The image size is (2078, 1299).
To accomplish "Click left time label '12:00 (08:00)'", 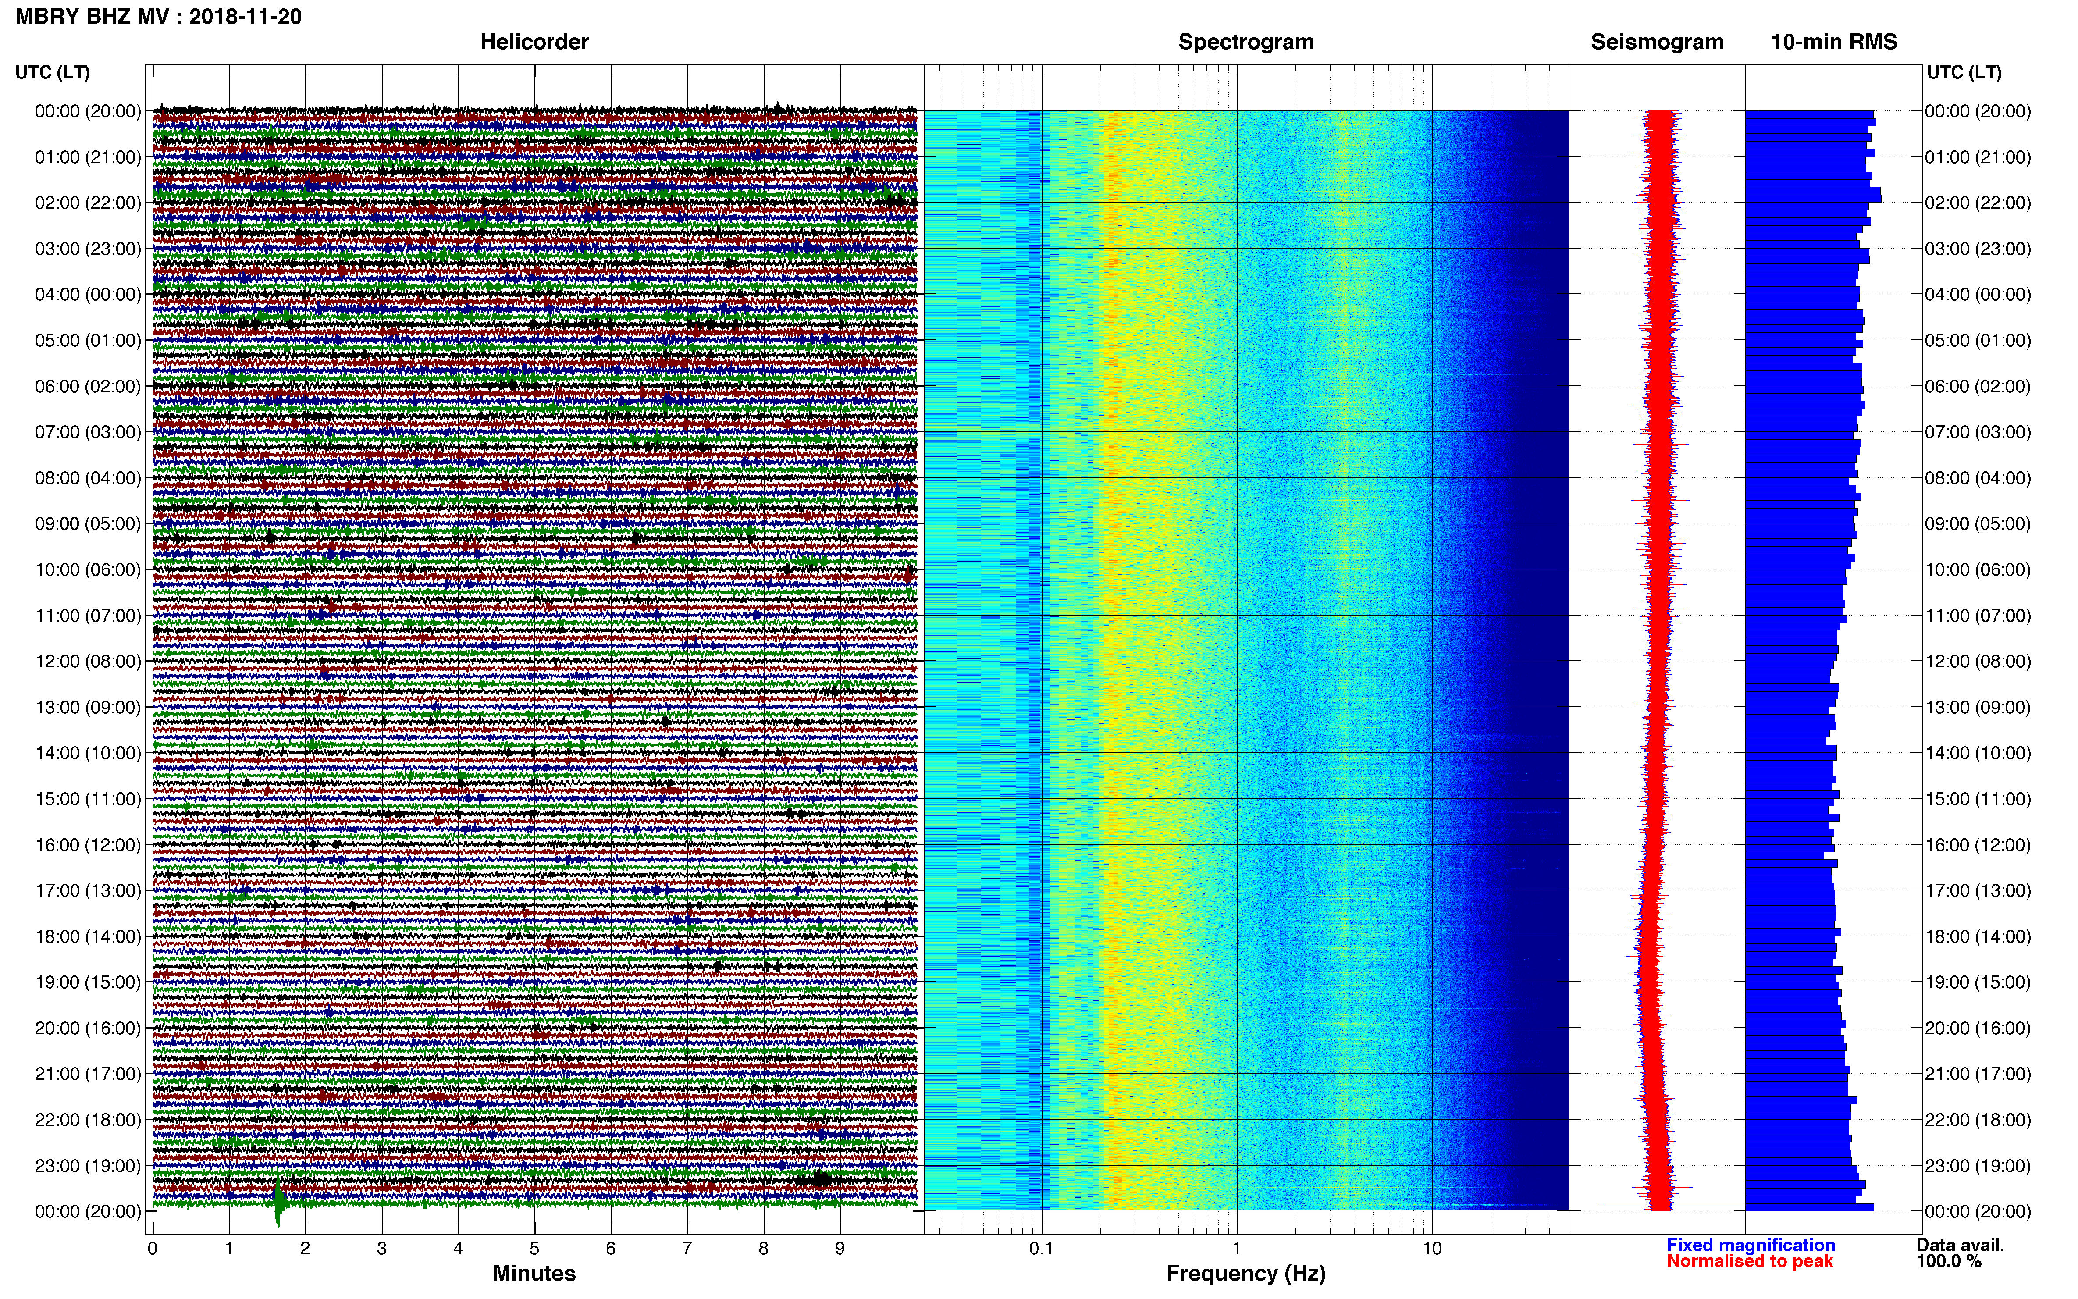I will [88, 662].
